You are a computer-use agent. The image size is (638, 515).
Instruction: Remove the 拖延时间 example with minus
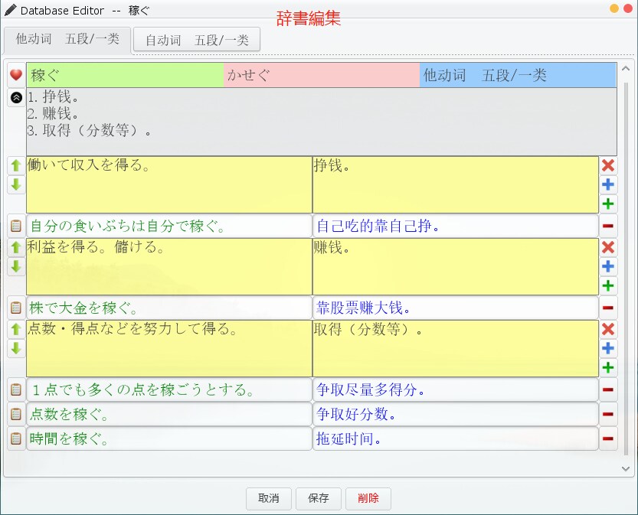[608, 438]
